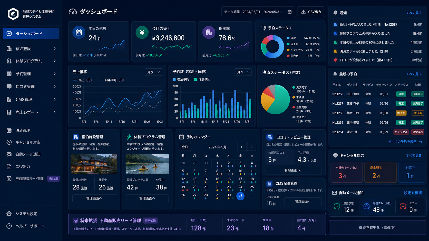Open ヘルプ・サポート menu entry

point(31,226)
